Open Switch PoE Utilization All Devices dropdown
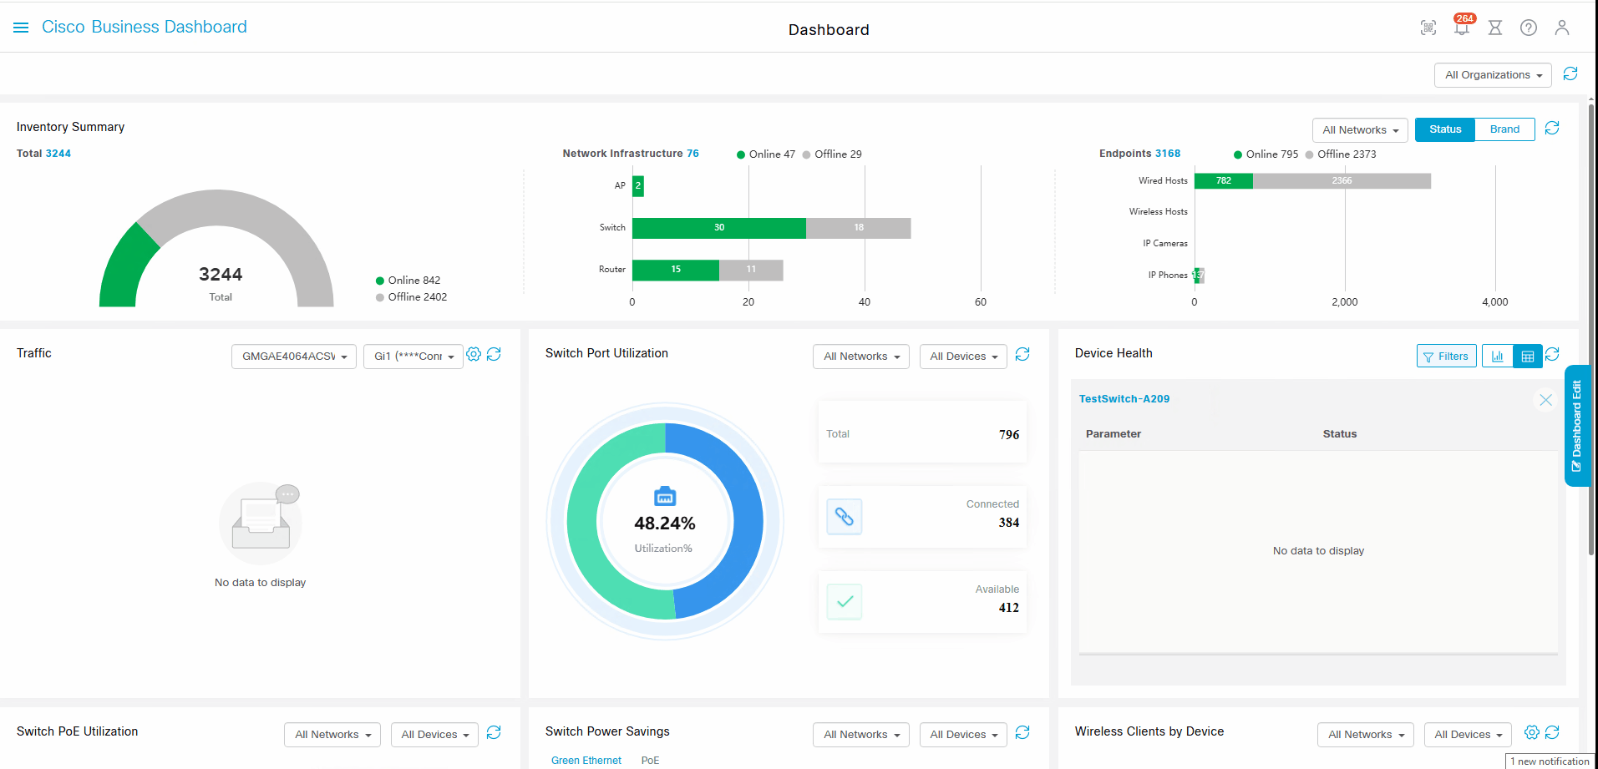Screen dimensions: 1598x769 point(434,735)
